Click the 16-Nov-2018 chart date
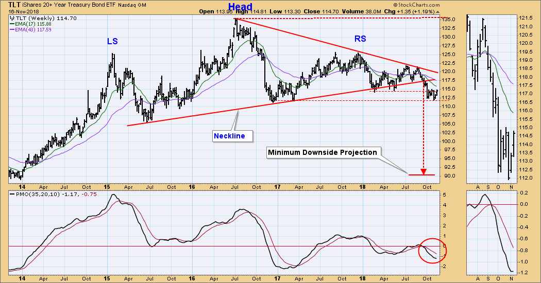This screenshot has width=541, height=283. click(x=23, y=11)
